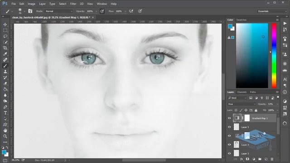
Task: Select the Zoom tool
Action: tap(5, 136)
